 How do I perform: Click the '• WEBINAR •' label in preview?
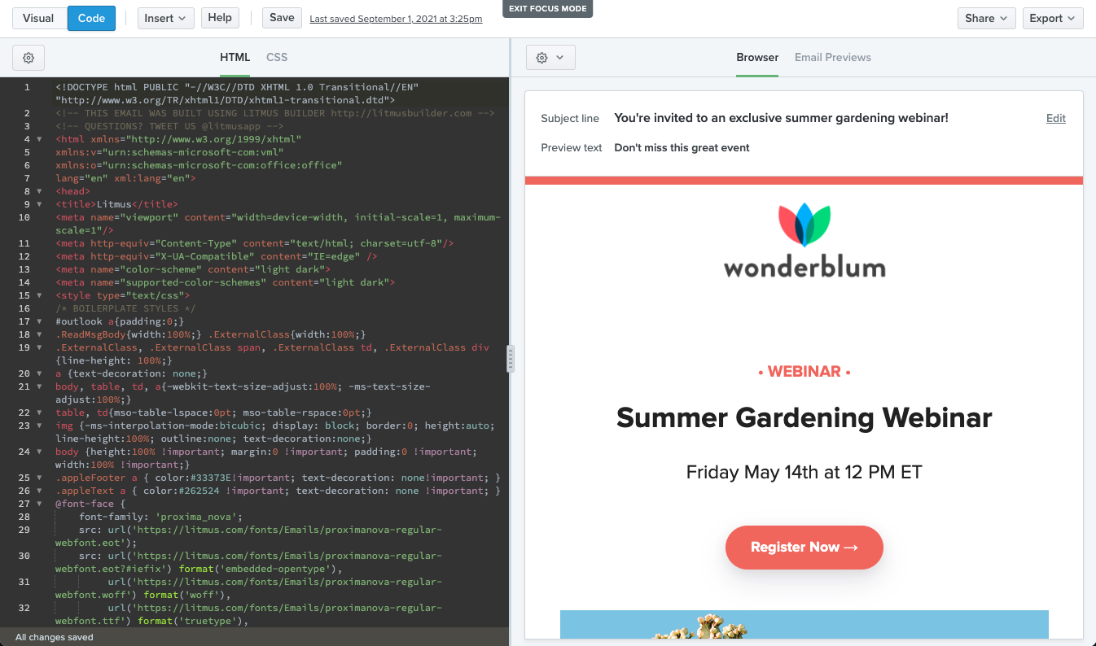(x=804, y=372)
